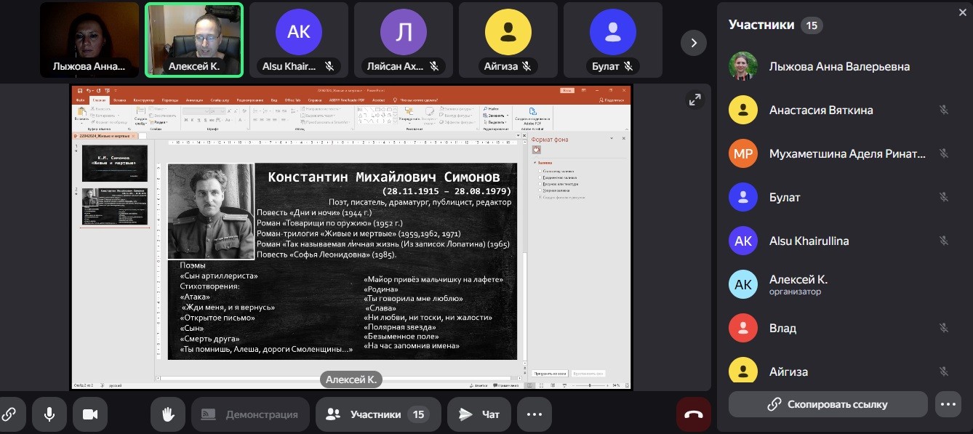Toggle the camera in the bottom toolbar

click(x=90, y=414)
